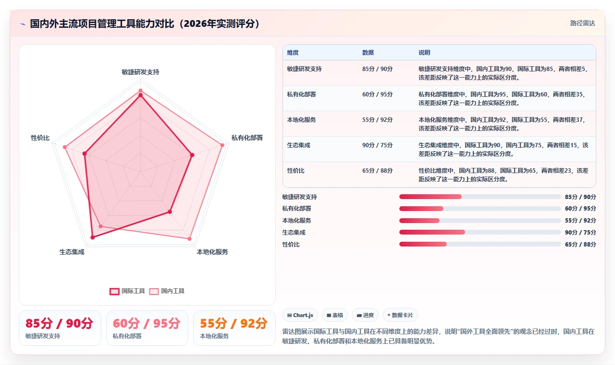Screen dimensions: 615x365
Task: Click the lightning icon beside the title
Action: coord(23,24)
